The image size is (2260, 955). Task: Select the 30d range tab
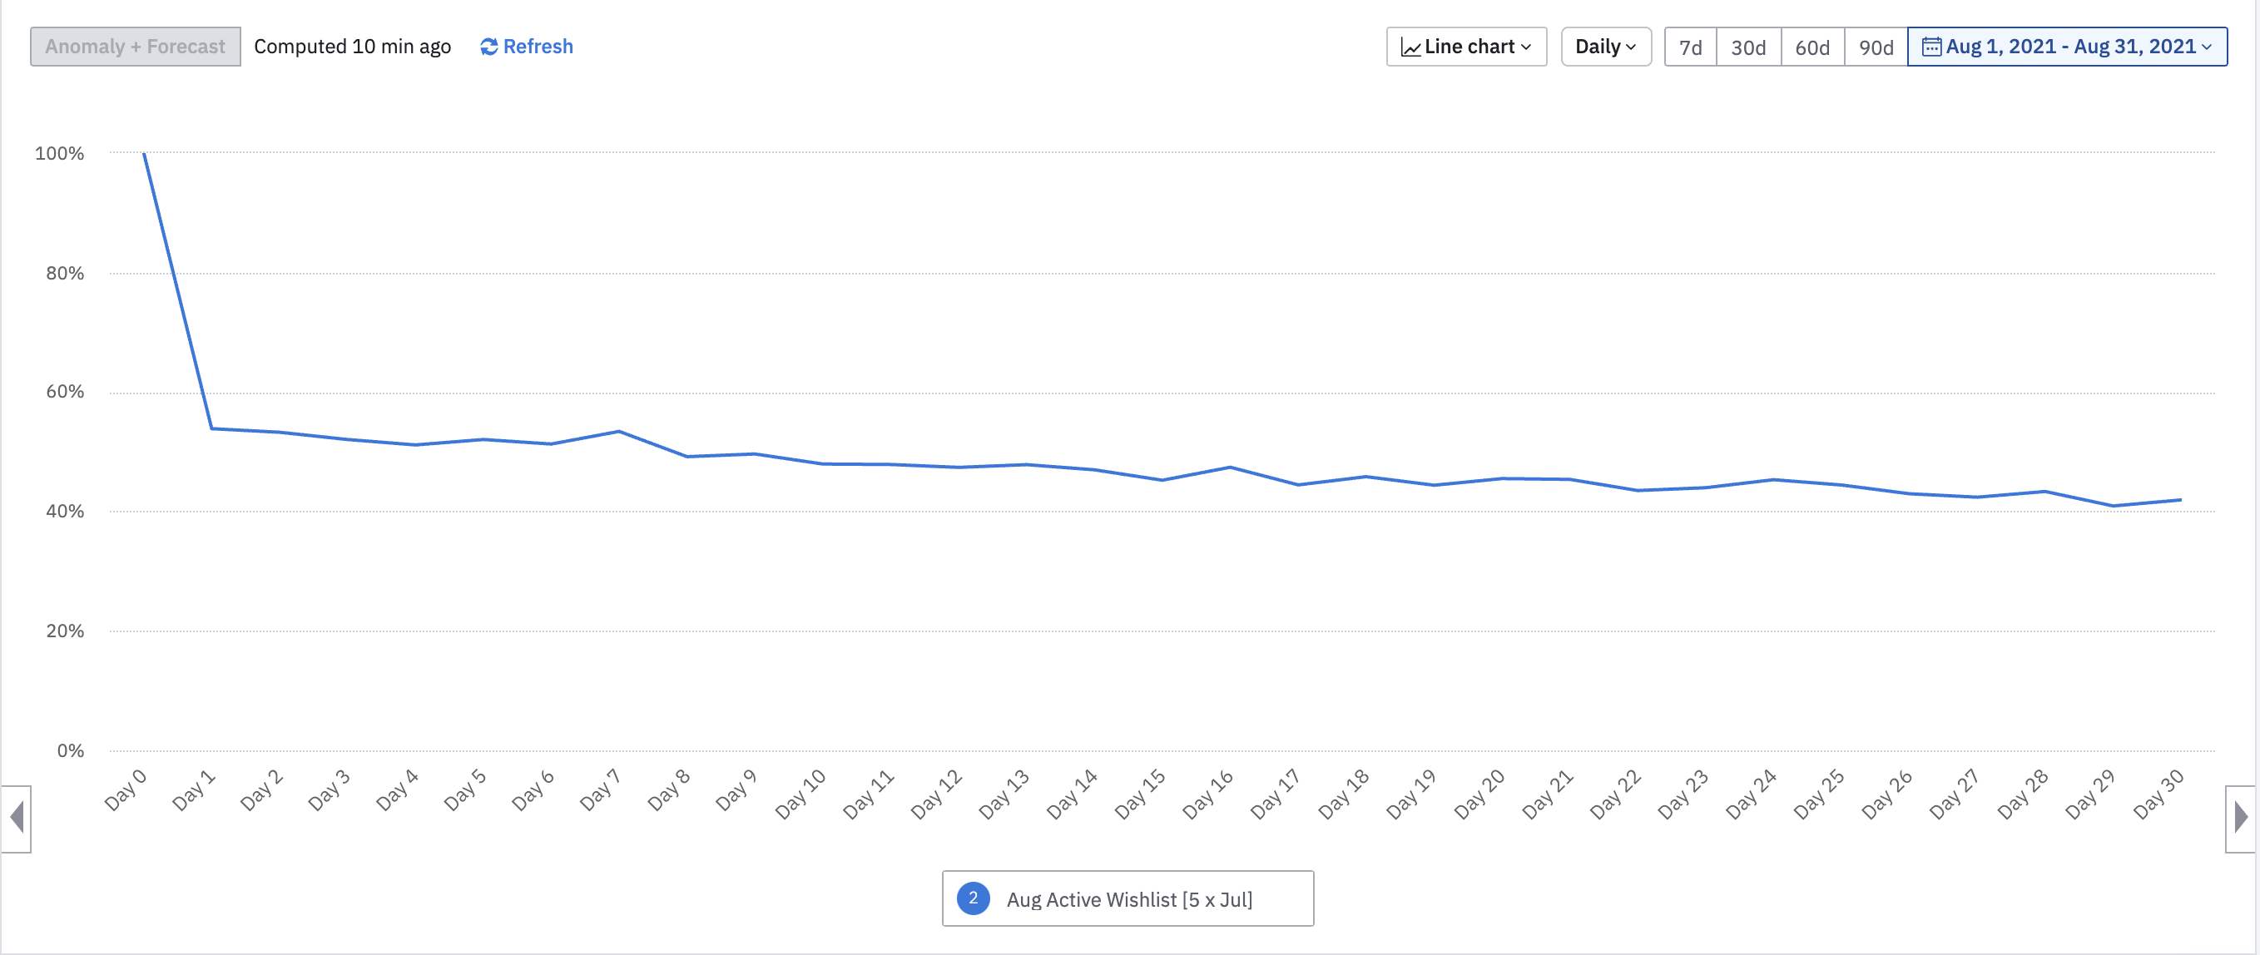pos(1747,47)
